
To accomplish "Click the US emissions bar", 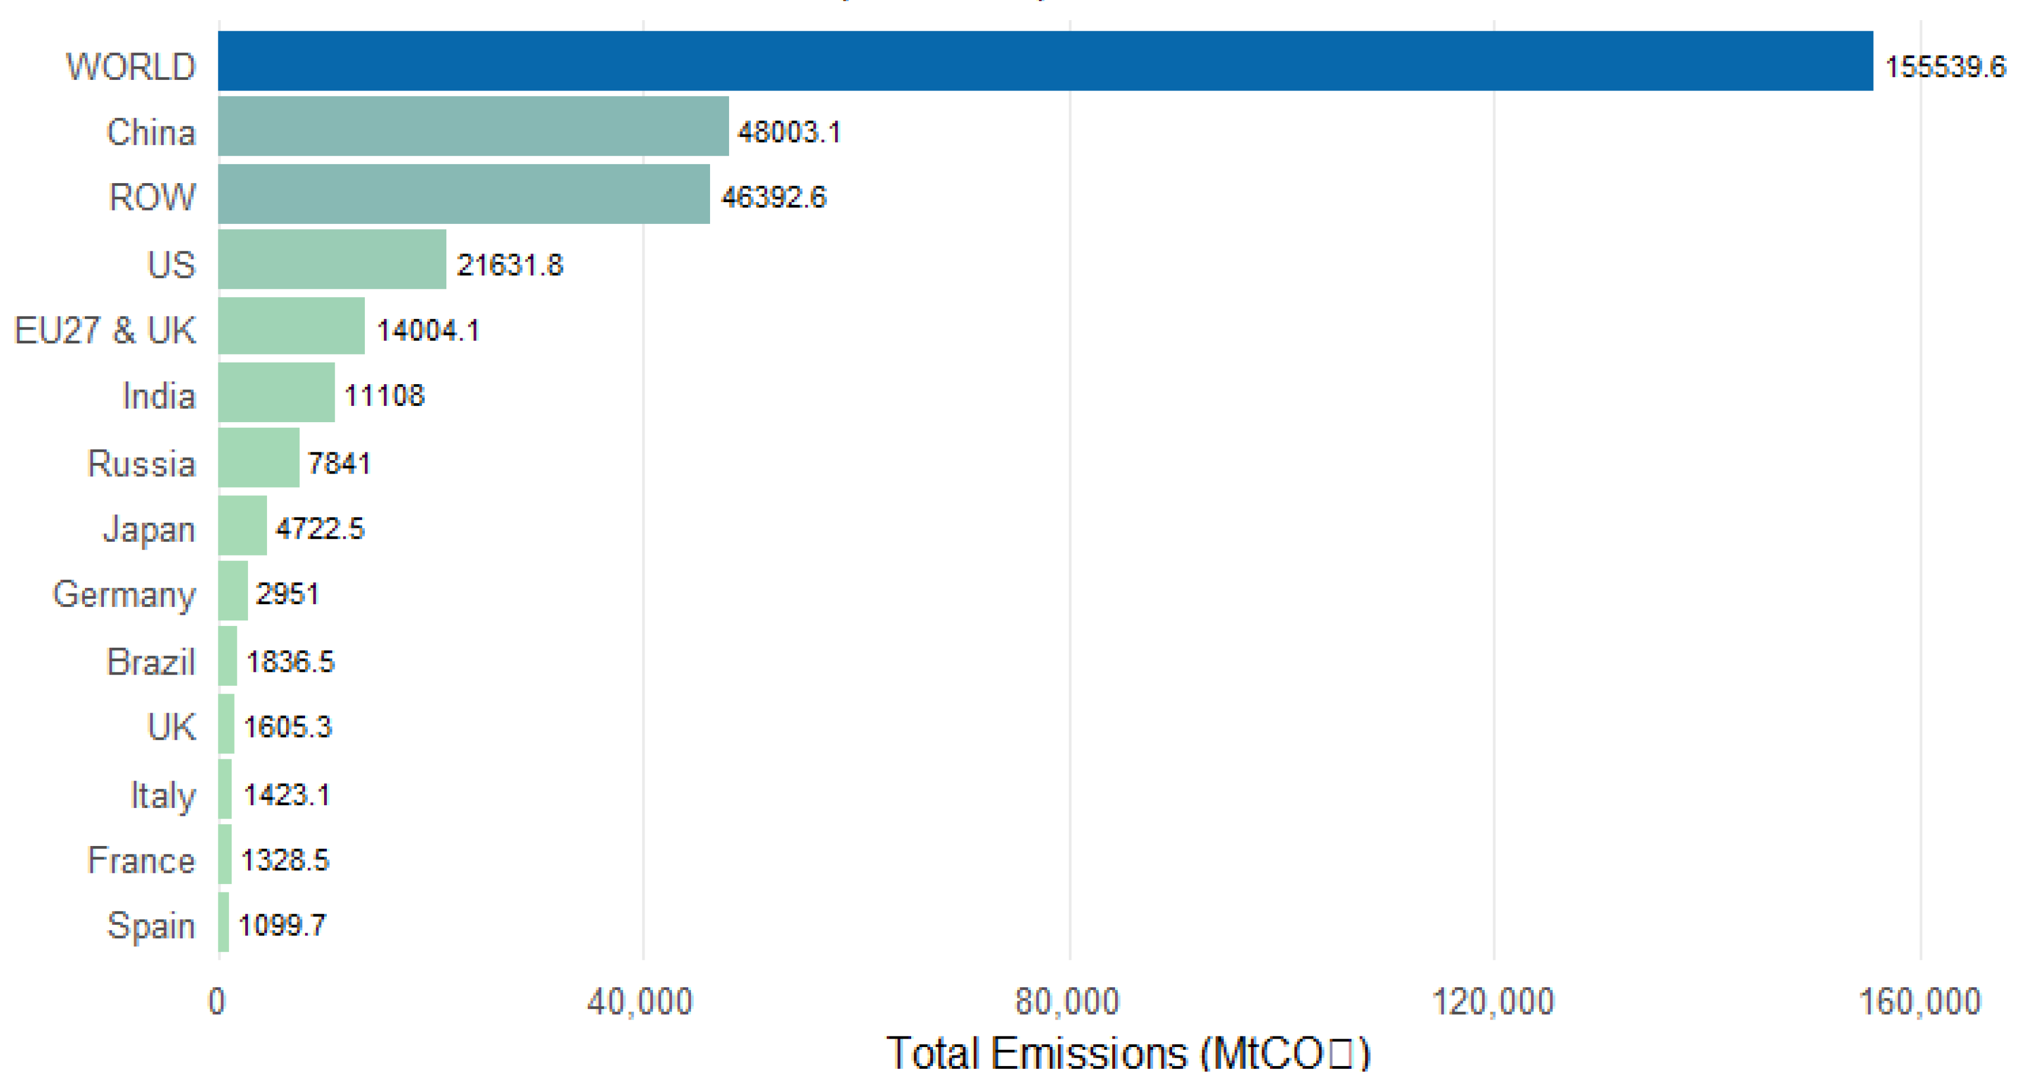I will coord(331,259).
